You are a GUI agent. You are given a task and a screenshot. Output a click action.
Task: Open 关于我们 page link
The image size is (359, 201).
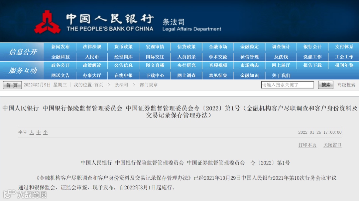click(281, 75)
